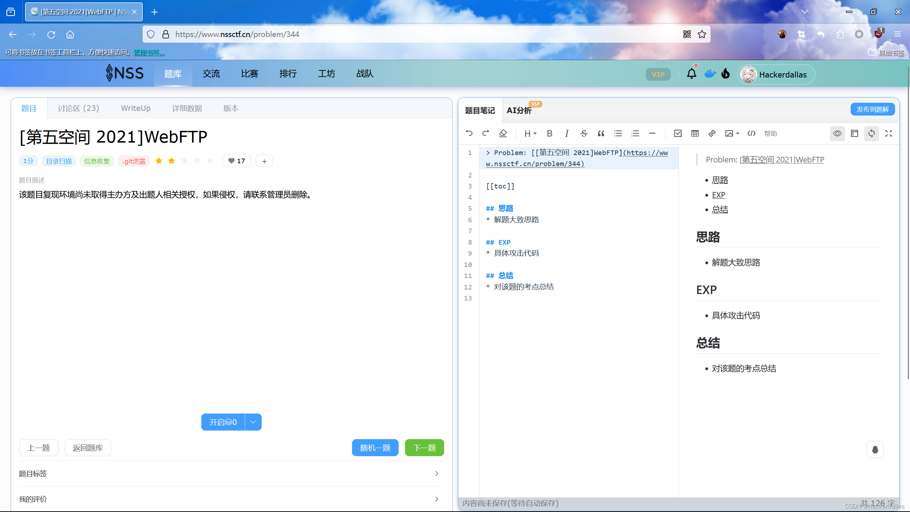Insert a blockquote
The width and height of the screenshot is (910, 512).
(601, 133)
